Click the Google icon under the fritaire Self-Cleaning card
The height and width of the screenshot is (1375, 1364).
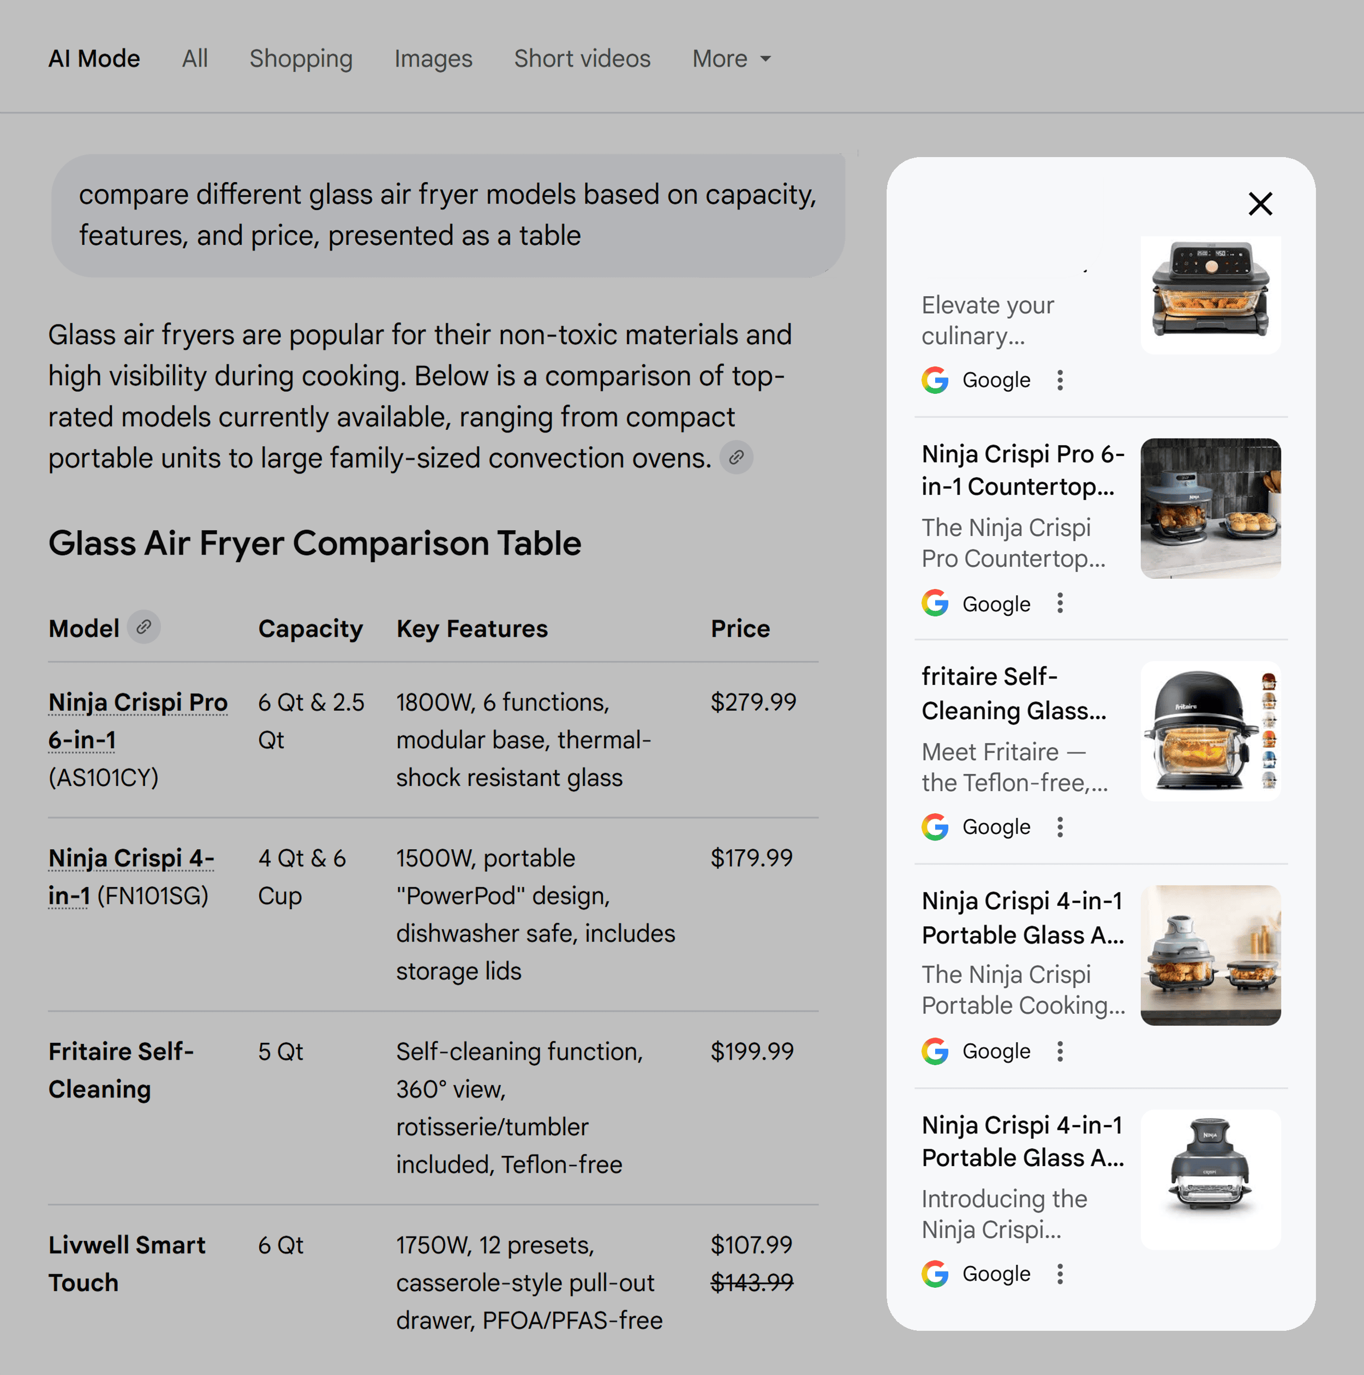[935, 827]
